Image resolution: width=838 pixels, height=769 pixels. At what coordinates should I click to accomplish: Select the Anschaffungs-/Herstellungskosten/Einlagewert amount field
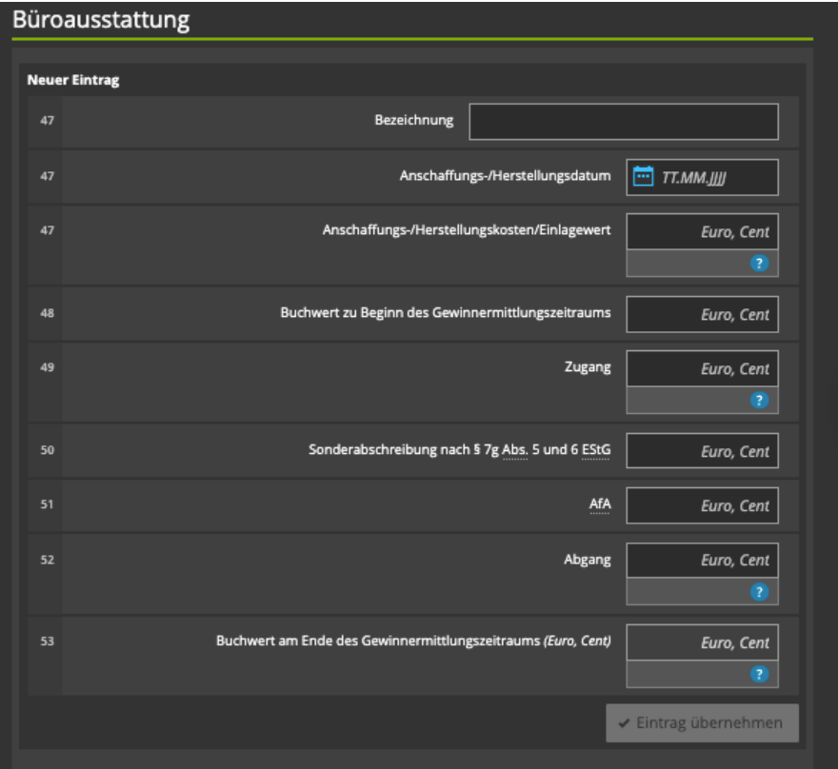click(x=702, y=232)
